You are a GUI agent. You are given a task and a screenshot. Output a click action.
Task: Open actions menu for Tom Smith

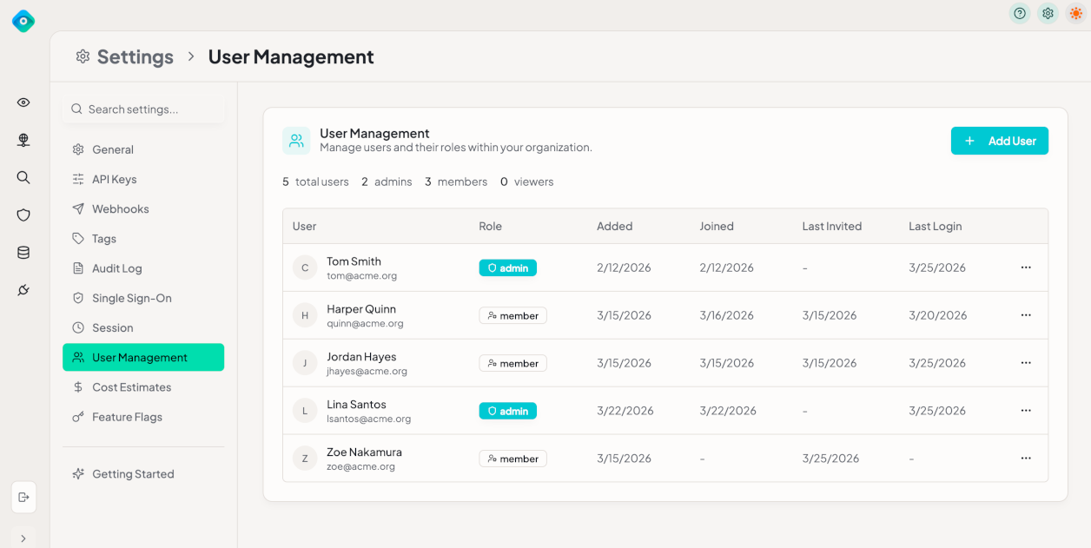1026,267
